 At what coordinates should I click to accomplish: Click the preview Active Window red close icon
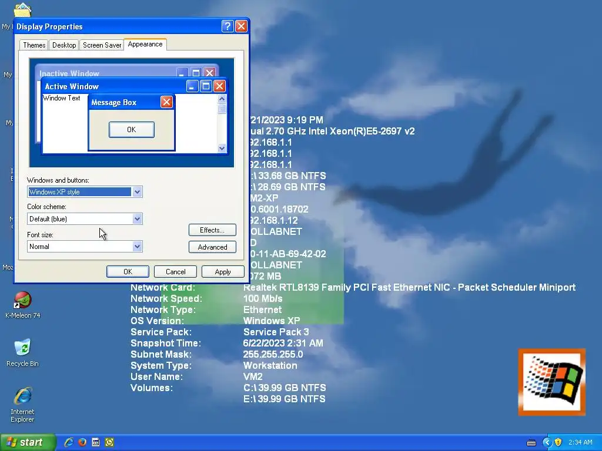coord(219,86)
